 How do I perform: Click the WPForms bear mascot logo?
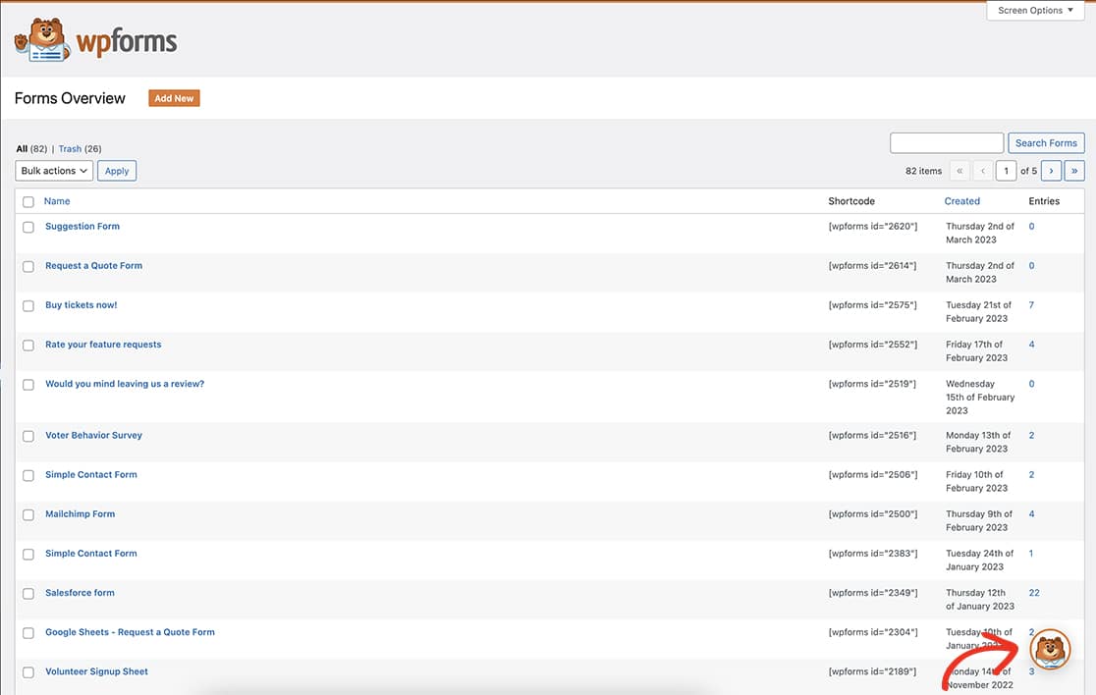tap(42, 40)
